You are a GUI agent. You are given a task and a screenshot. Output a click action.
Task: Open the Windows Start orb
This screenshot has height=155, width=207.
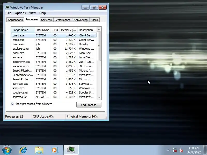tap(7, 150)
